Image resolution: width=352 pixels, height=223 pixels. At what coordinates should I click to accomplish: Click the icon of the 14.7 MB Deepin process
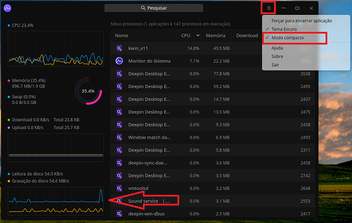tap(119, 99)
